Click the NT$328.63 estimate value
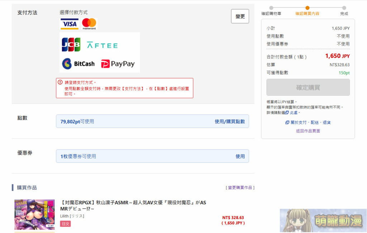 (340, 65)
